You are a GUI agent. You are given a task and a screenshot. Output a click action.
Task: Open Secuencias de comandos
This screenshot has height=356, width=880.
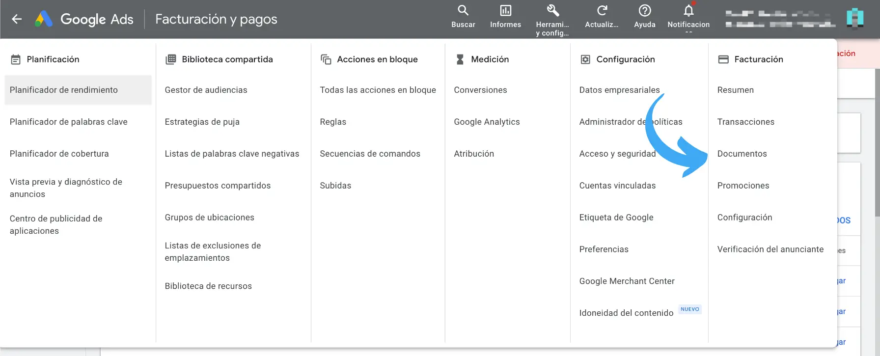[370, 154]
